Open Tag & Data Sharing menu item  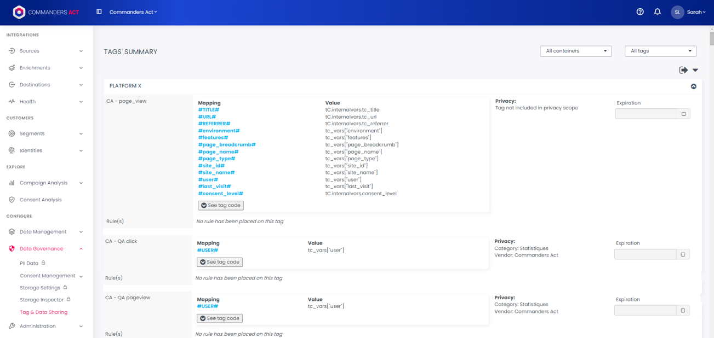(x=44, y=312)
